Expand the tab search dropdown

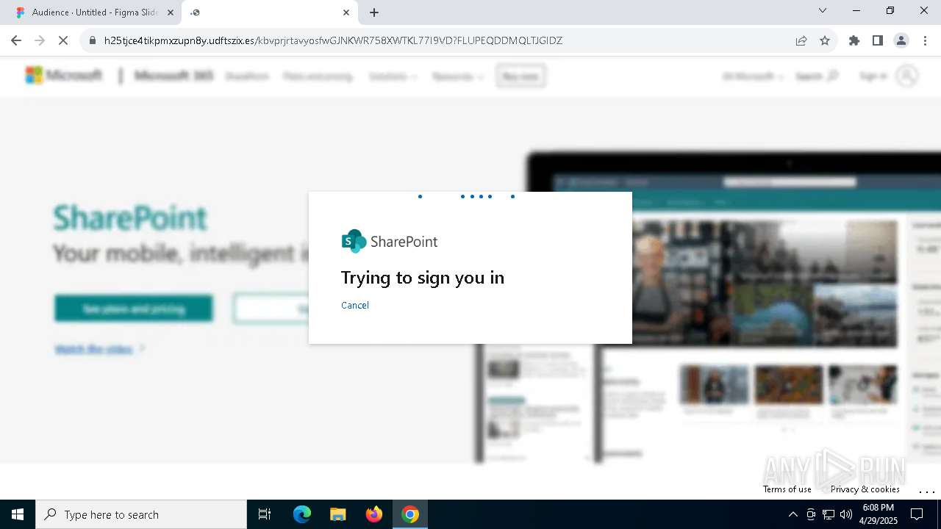(x=823, y=11)
